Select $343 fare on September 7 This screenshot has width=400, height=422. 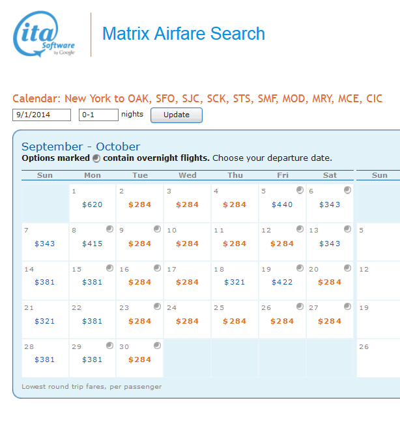click(x=45, y=244)
